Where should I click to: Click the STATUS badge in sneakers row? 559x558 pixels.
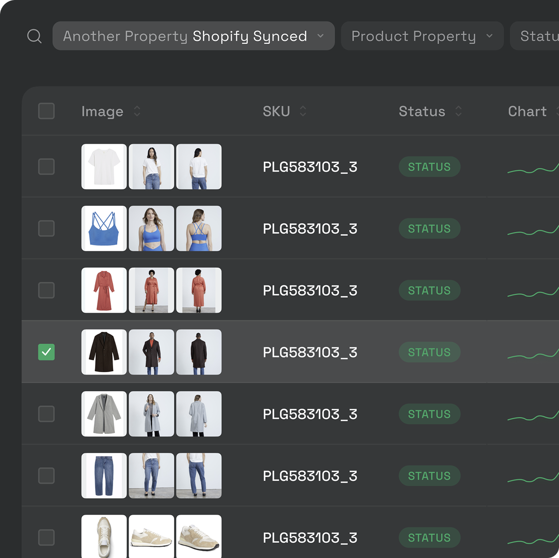click(x=430, y=537)
